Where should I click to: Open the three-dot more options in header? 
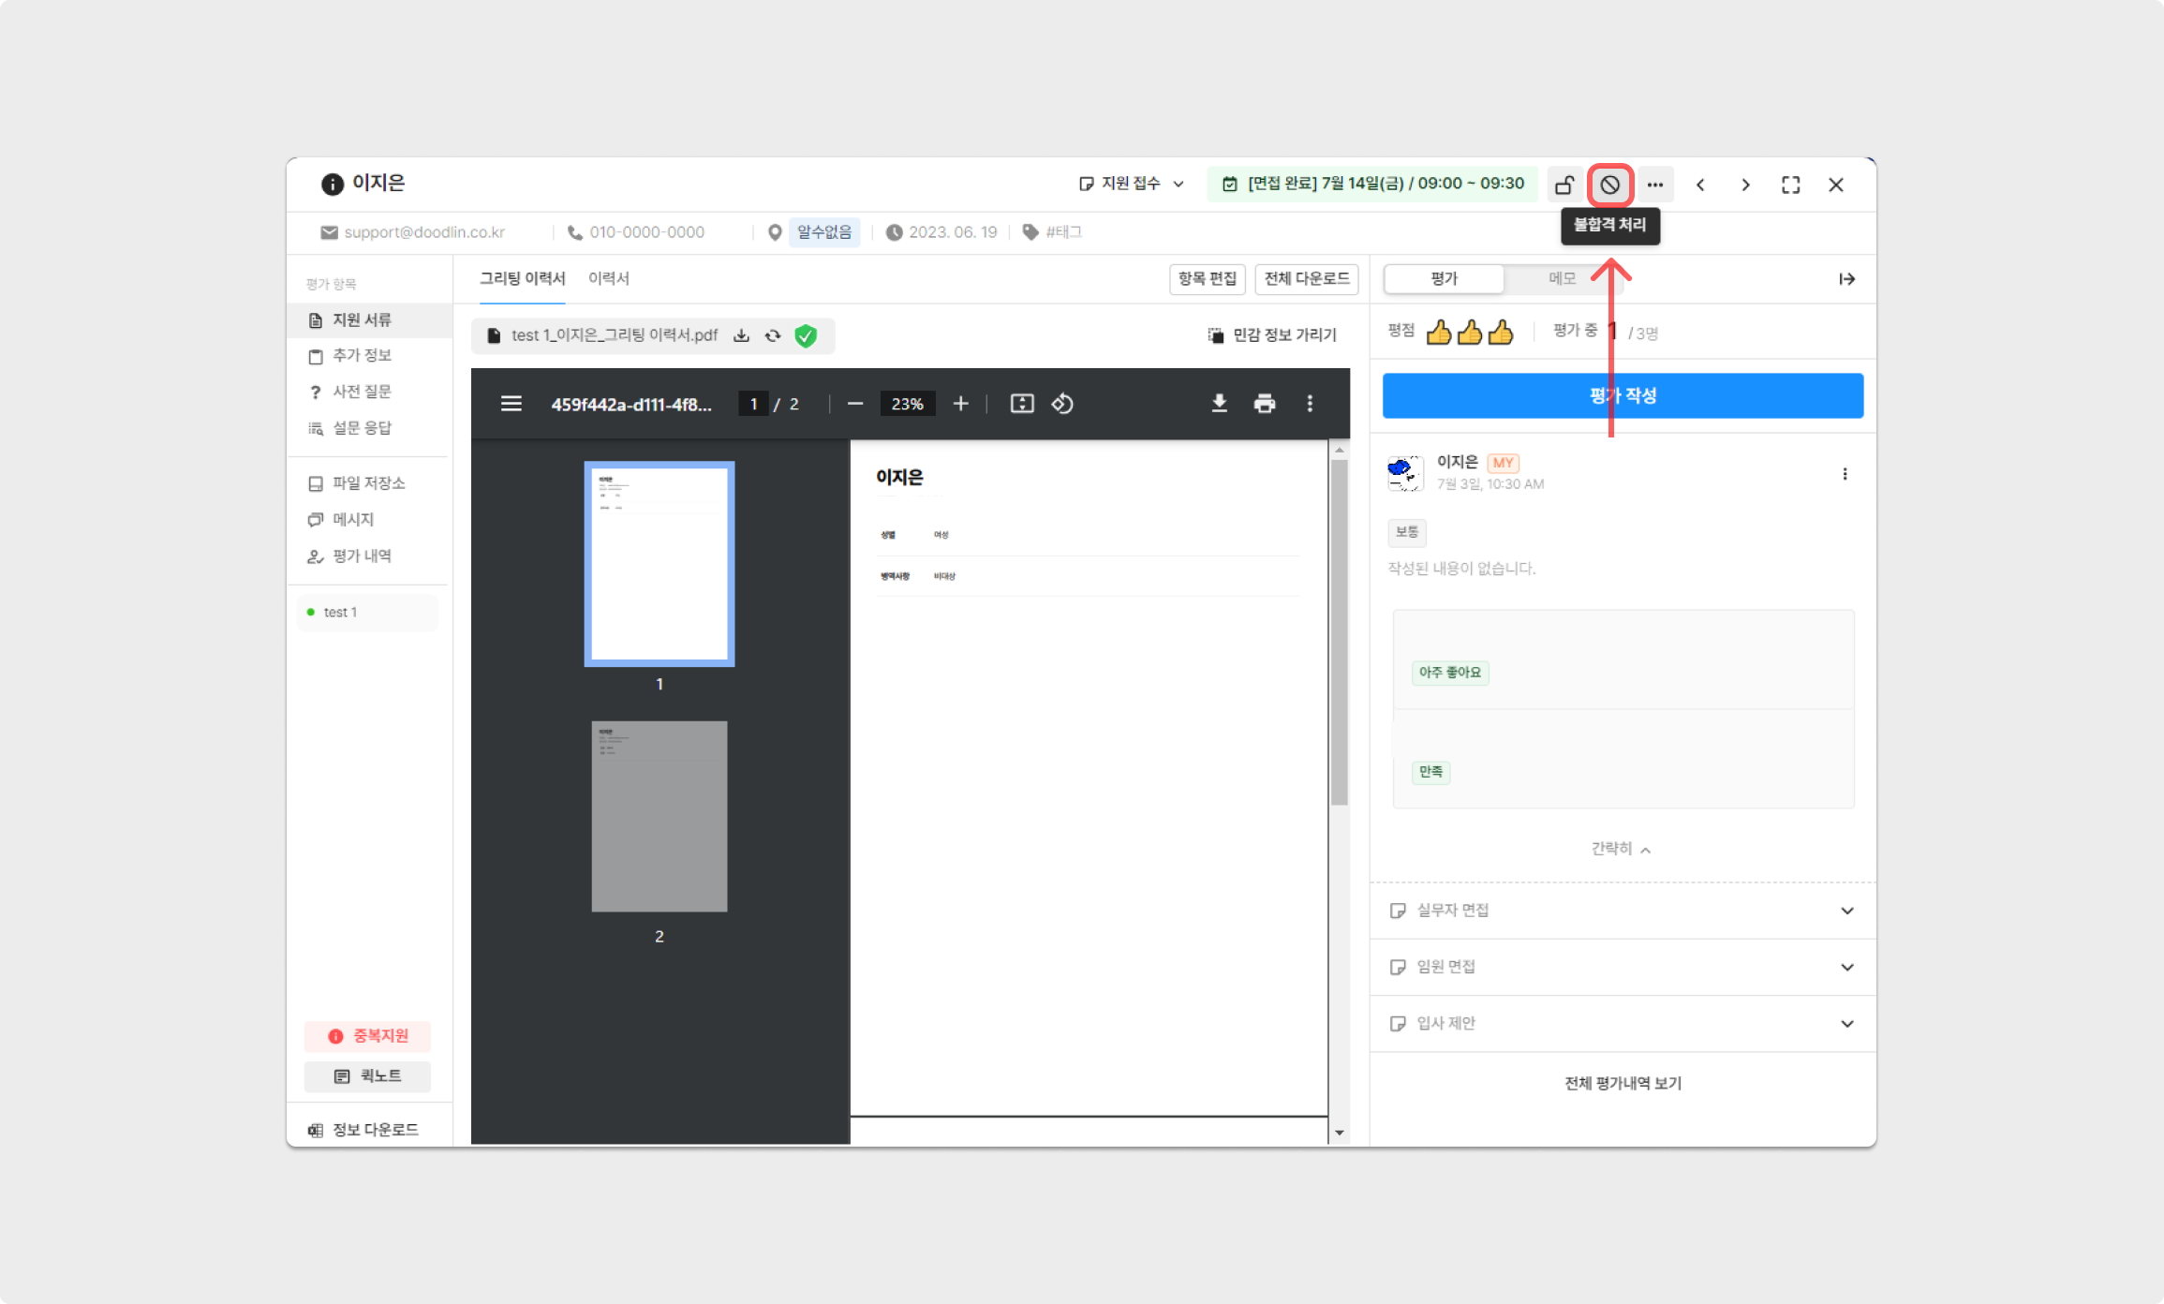tap(1655, 185)
